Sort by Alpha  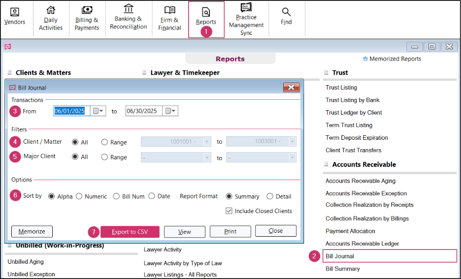pos(51,196)
